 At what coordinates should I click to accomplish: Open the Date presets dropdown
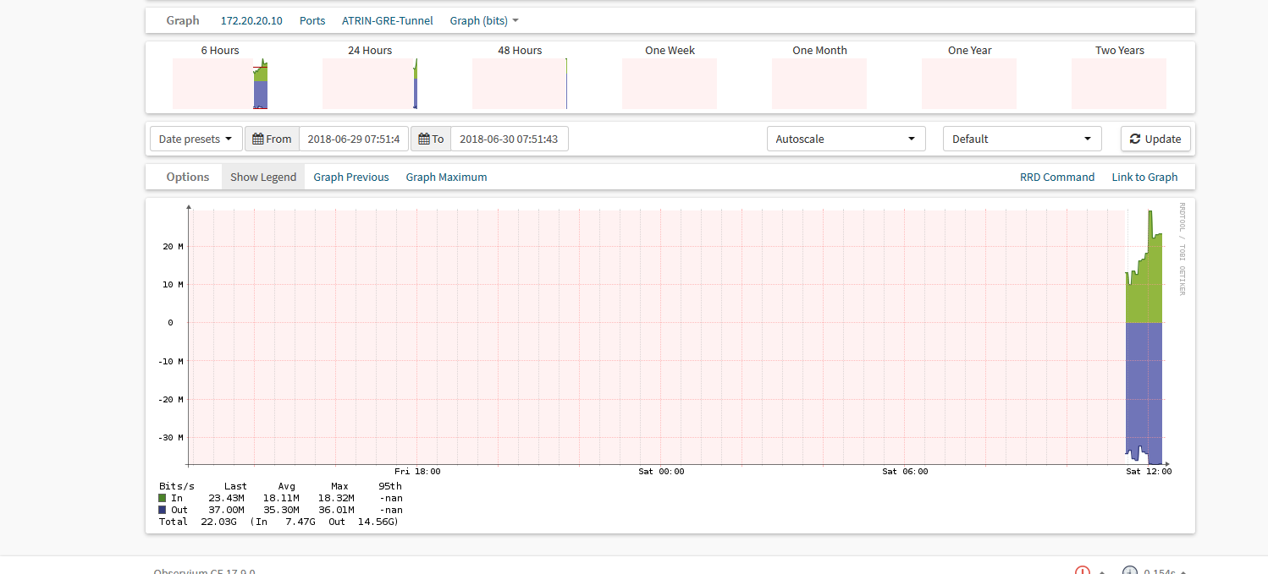(196, 139)
